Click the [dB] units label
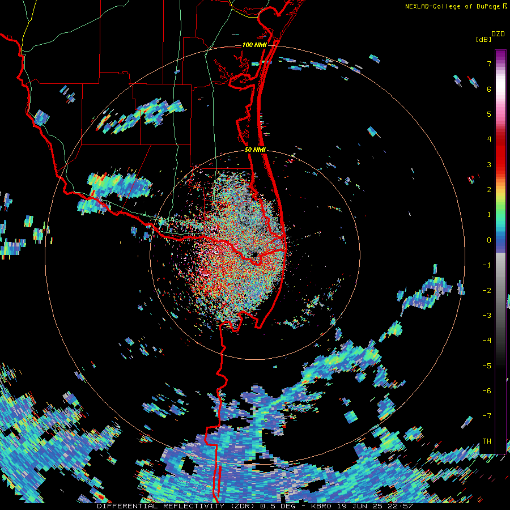The image size is (510, 510). click(483, 39)
